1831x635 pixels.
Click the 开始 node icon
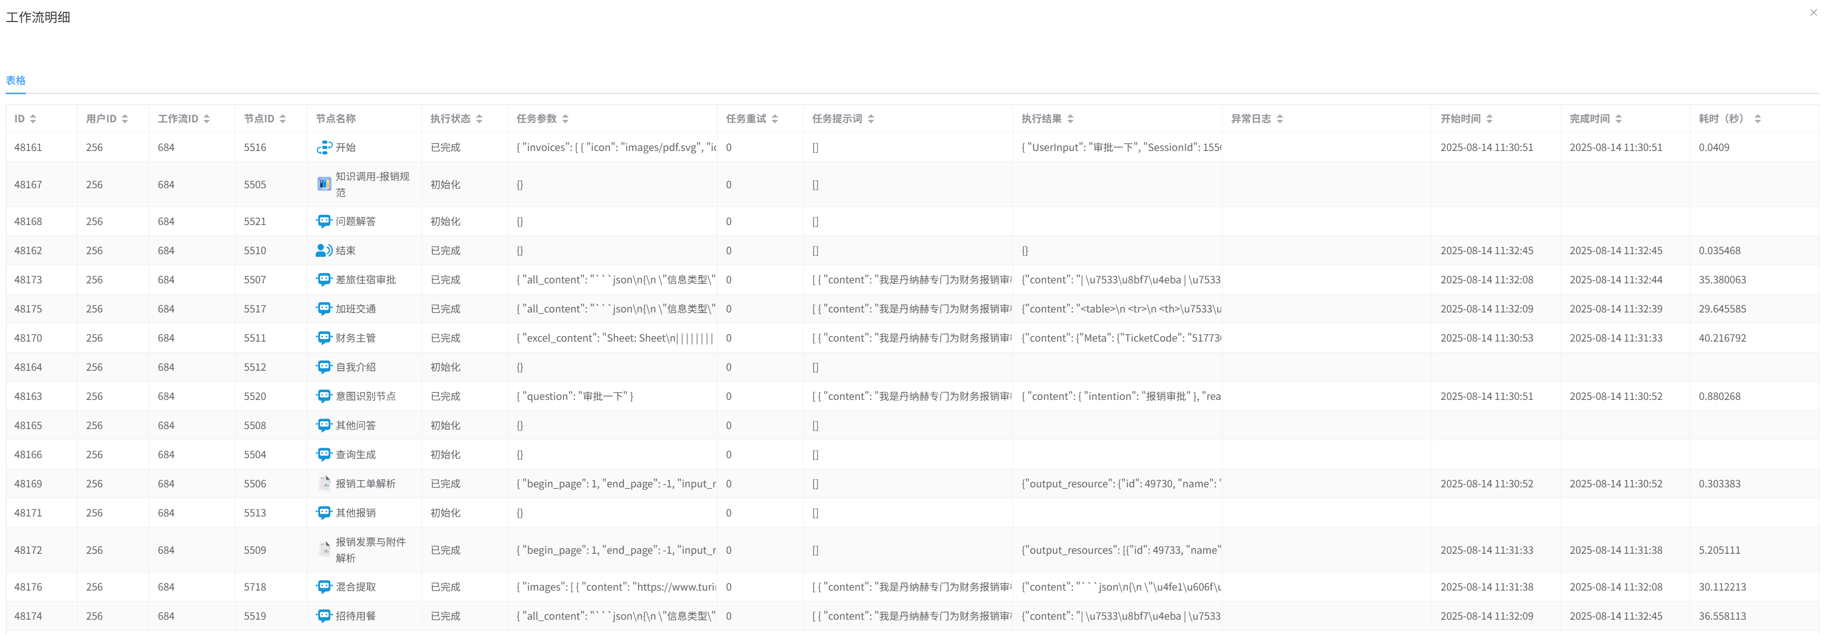coord(324,148)
